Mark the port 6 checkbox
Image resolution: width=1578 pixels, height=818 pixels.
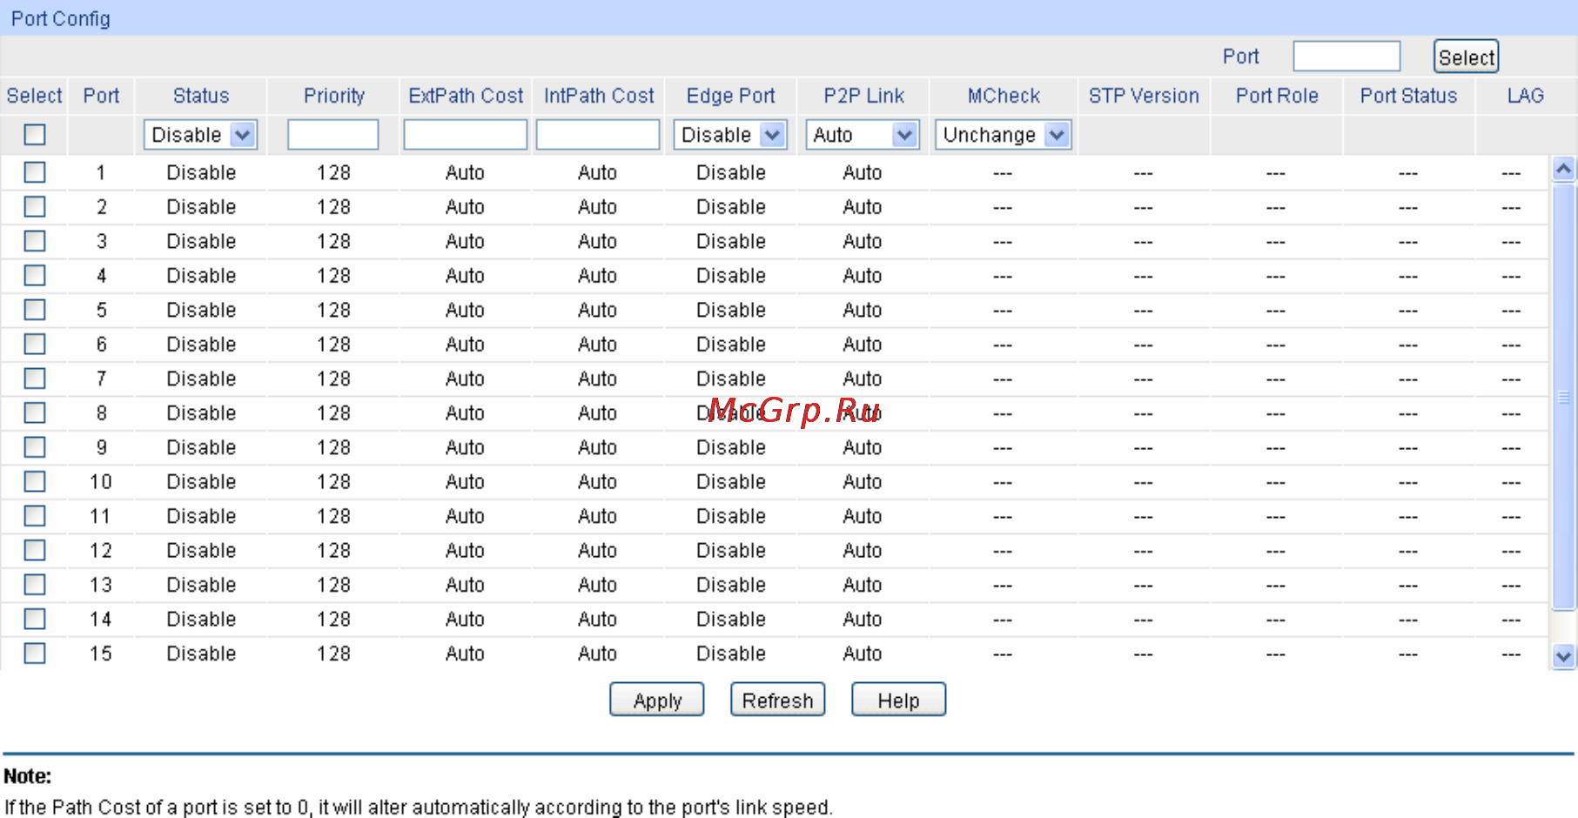(35, 345)
